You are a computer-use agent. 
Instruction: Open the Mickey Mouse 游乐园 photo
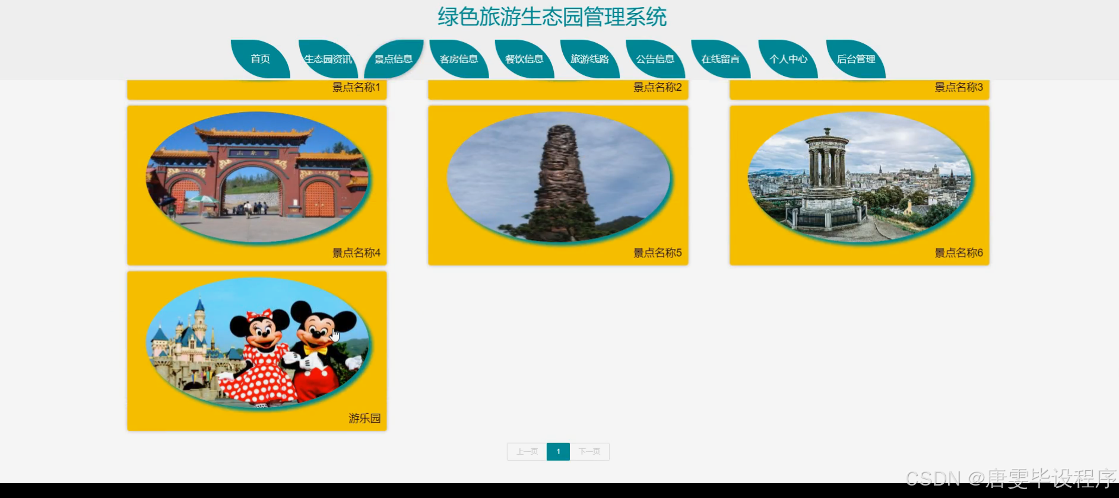(x=257, y=343)
